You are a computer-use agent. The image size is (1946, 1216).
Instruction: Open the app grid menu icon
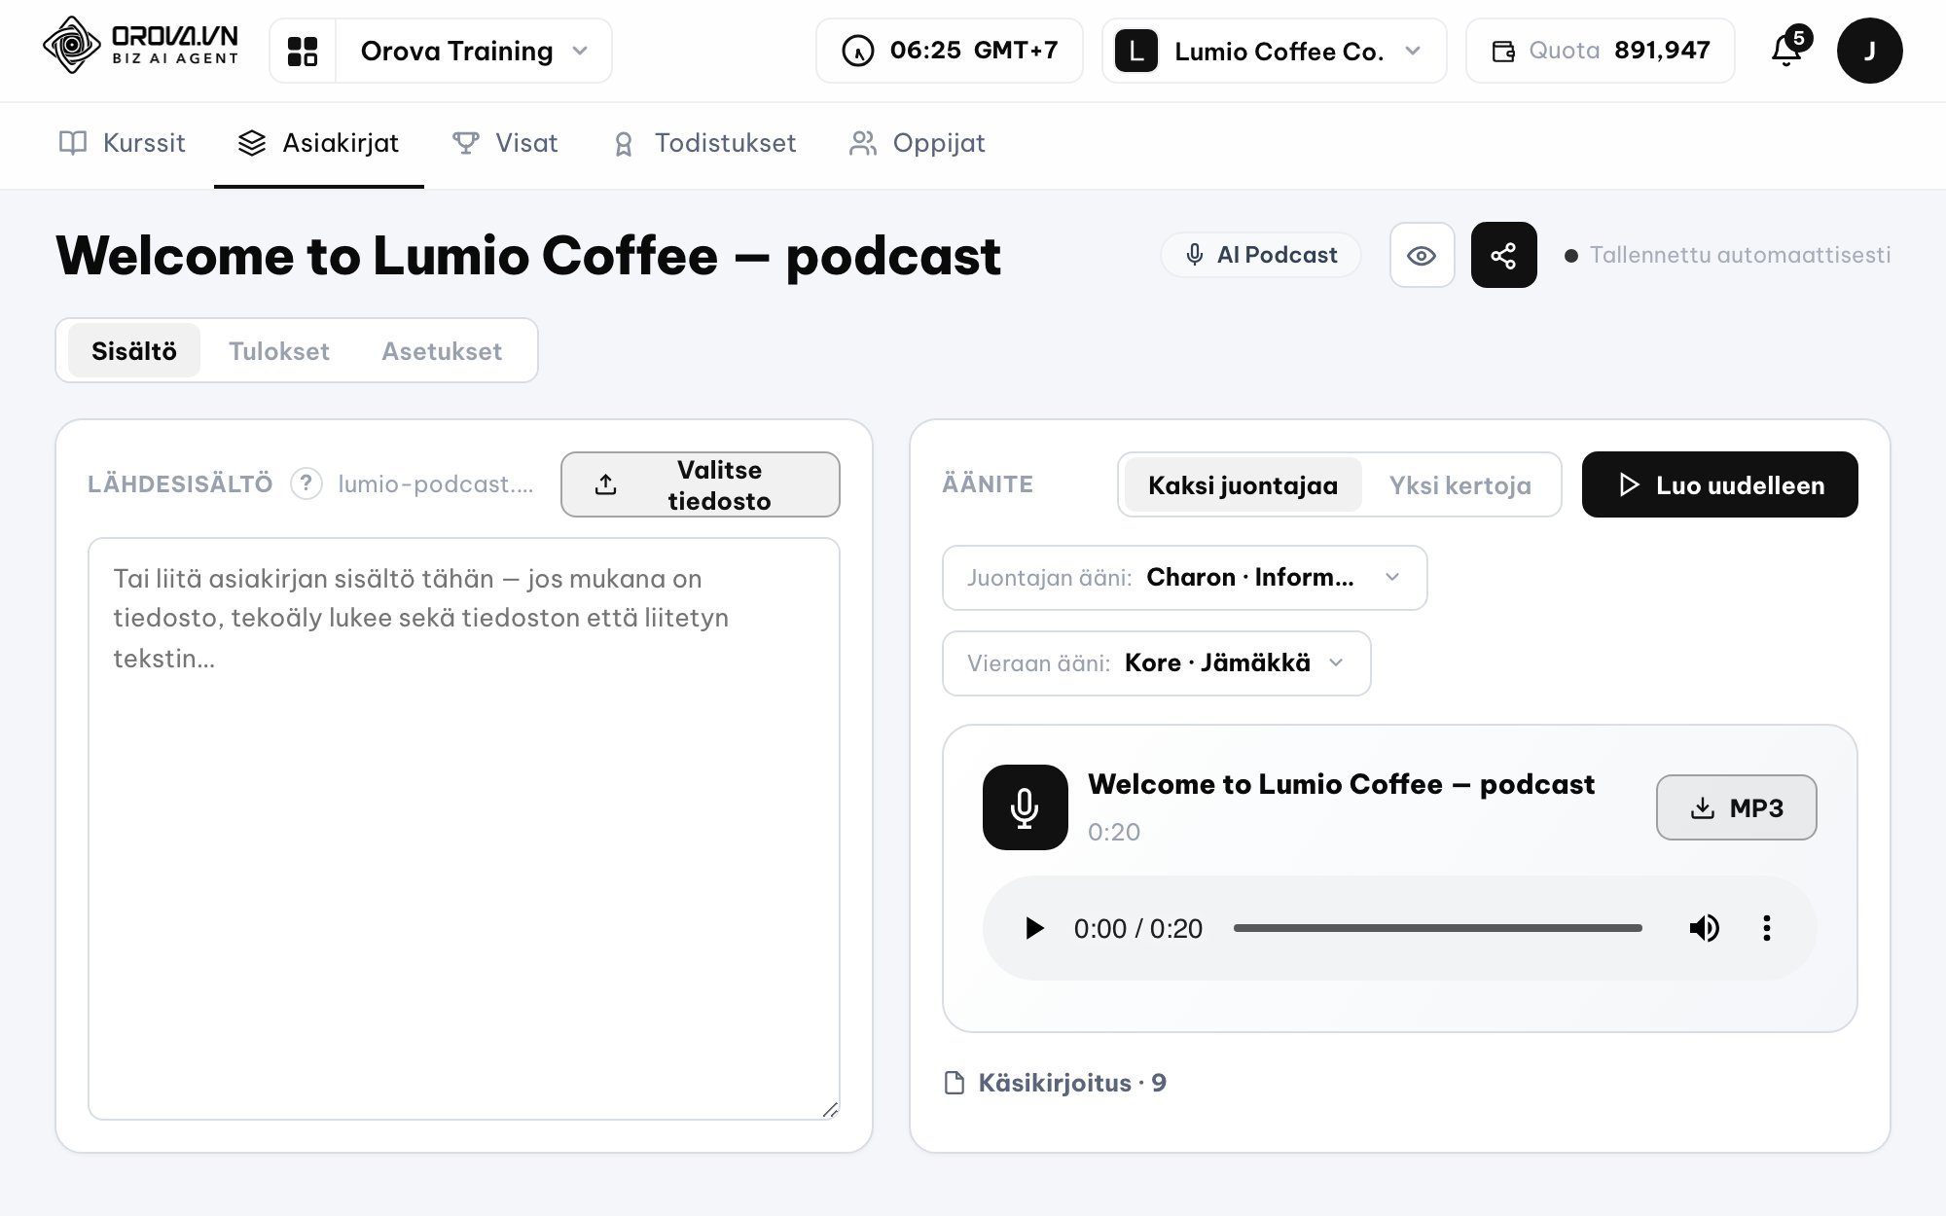click(x=303, y=51)
